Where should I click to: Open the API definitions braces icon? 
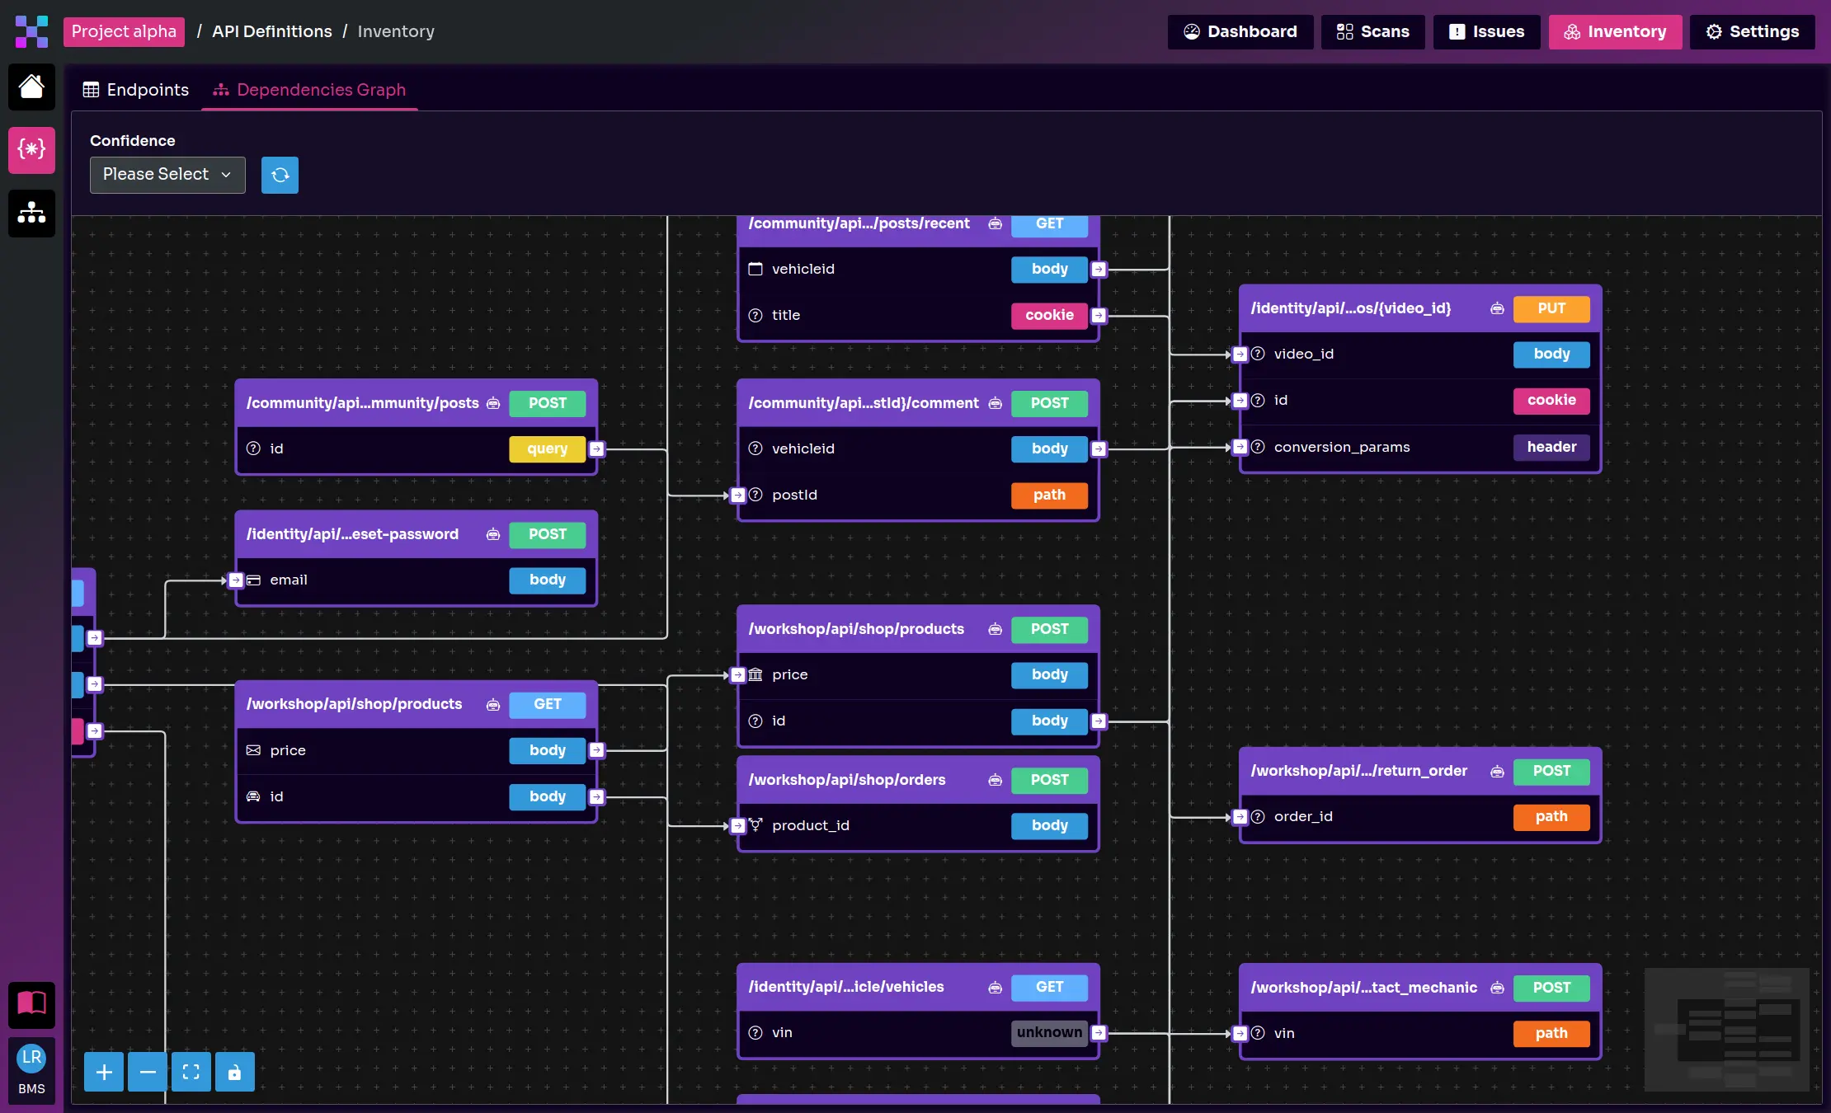tap(31, 149)
